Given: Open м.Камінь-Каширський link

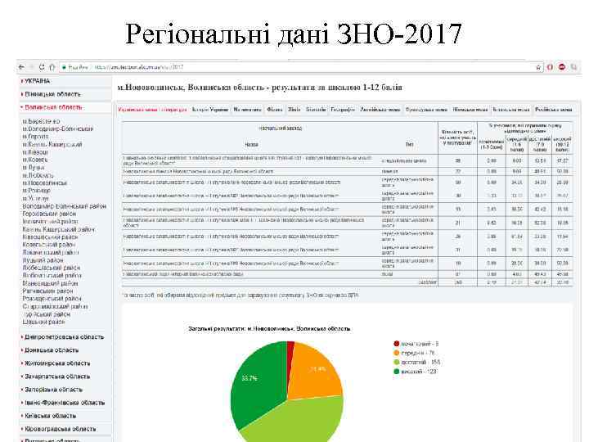Looking at the screenshot, I should coord(52,144).
